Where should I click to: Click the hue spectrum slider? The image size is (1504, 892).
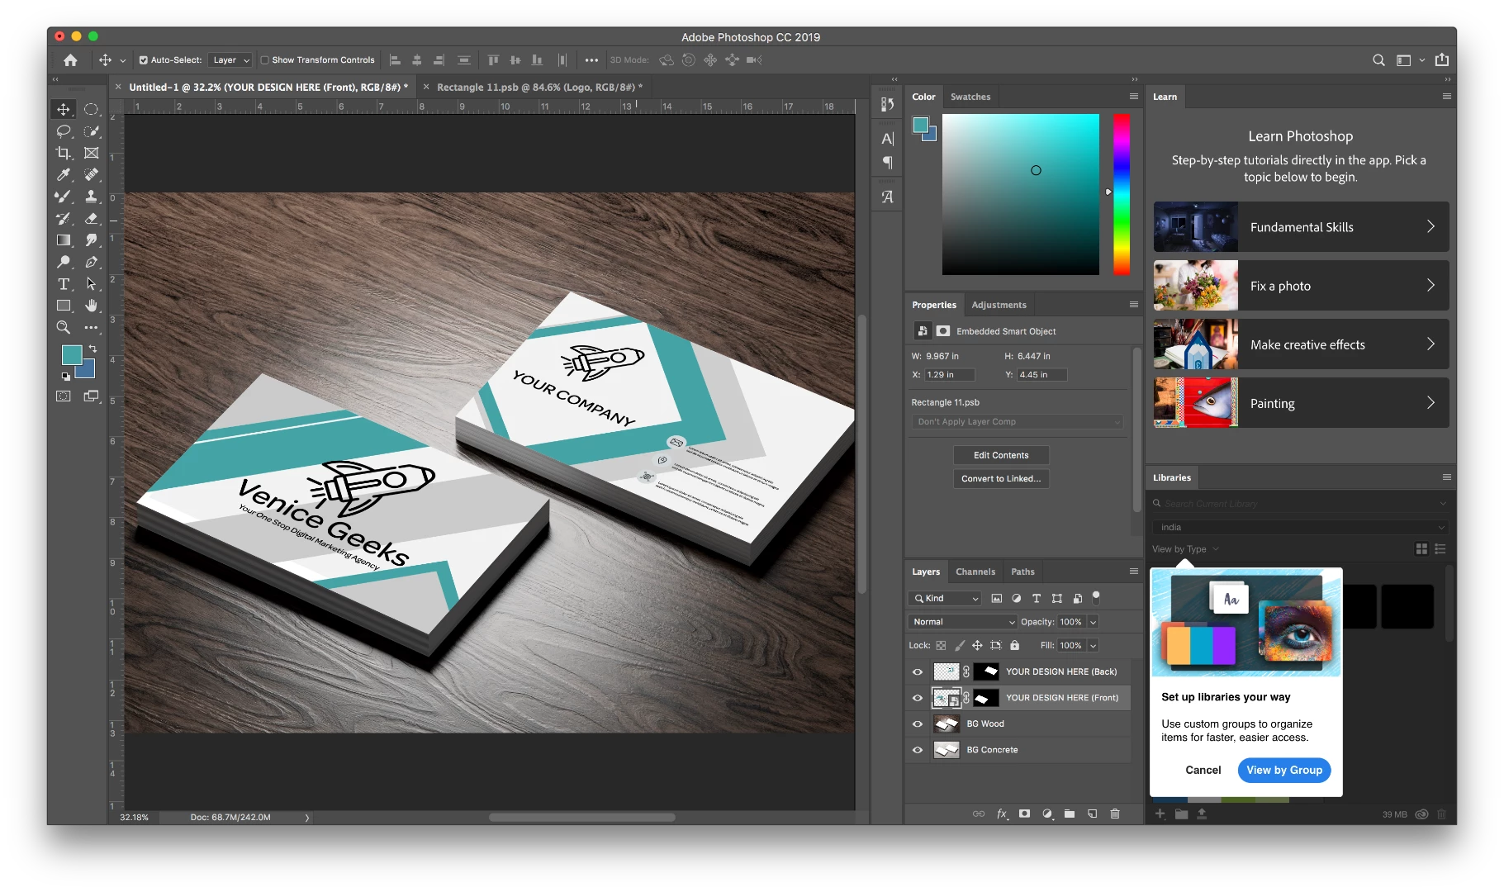(1121, 194)
